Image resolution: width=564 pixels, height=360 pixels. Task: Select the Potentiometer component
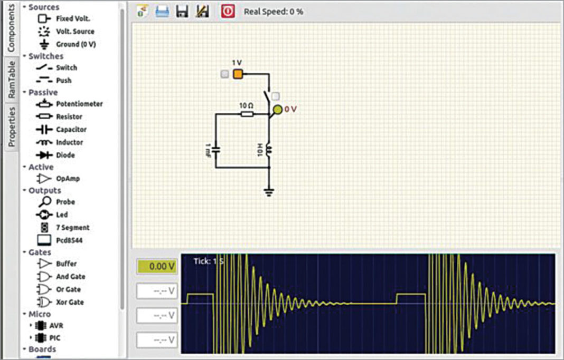[x=79, y=104]
